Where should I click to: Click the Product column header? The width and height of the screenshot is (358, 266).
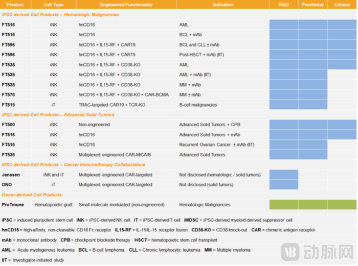[15, 5]
